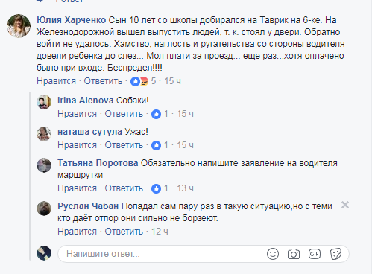Open the sticker picker icon
Viewport: 372px width, 274px height.
tap(335, 254)
